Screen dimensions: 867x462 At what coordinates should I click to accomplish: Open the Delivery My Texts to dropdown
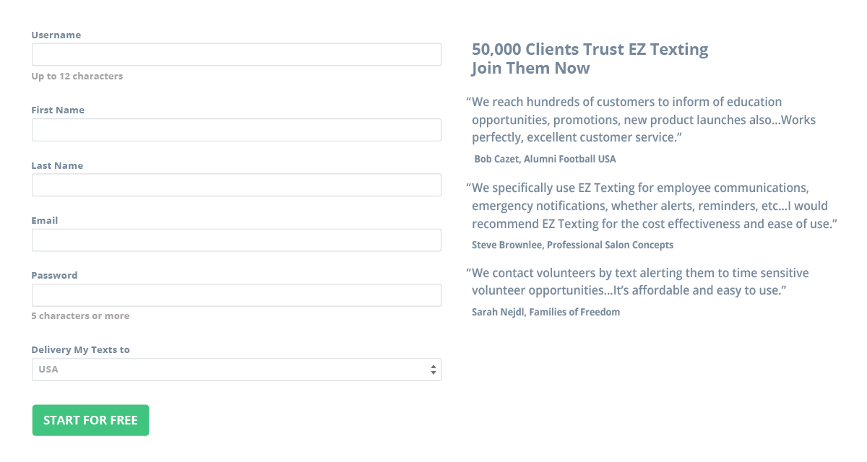(x=236, y=370)
